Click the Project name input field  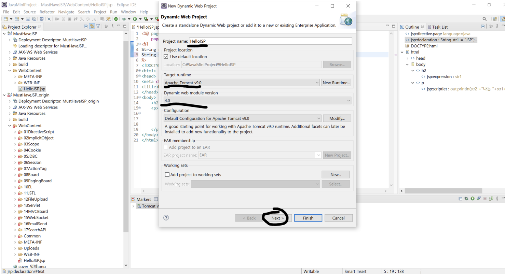270,41
